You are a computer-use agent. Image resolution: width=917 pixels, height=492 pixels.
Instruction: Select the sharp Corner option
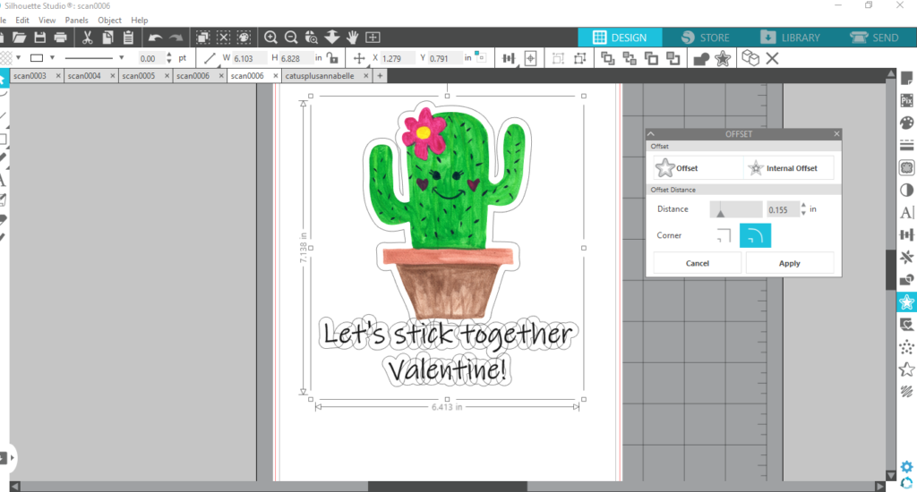pos(723,236)
